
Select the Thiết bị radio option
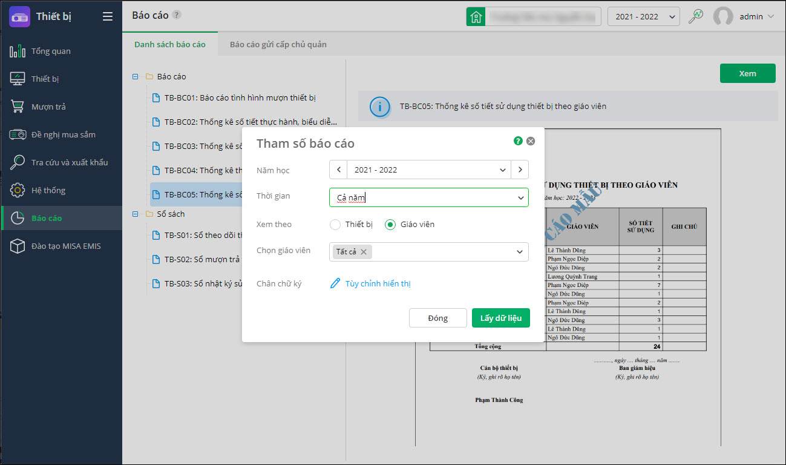335,225
